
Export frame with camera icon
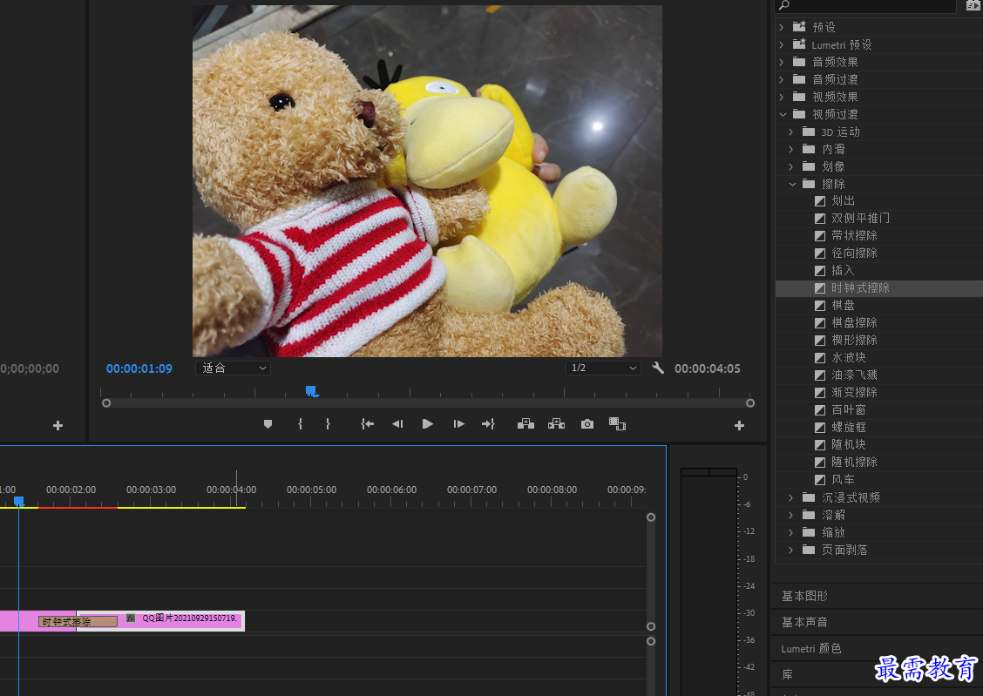click(x=586, y=424)
